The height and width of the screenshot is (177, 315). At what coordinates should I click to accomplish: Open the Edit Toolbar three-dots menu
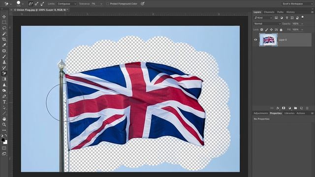4,130
